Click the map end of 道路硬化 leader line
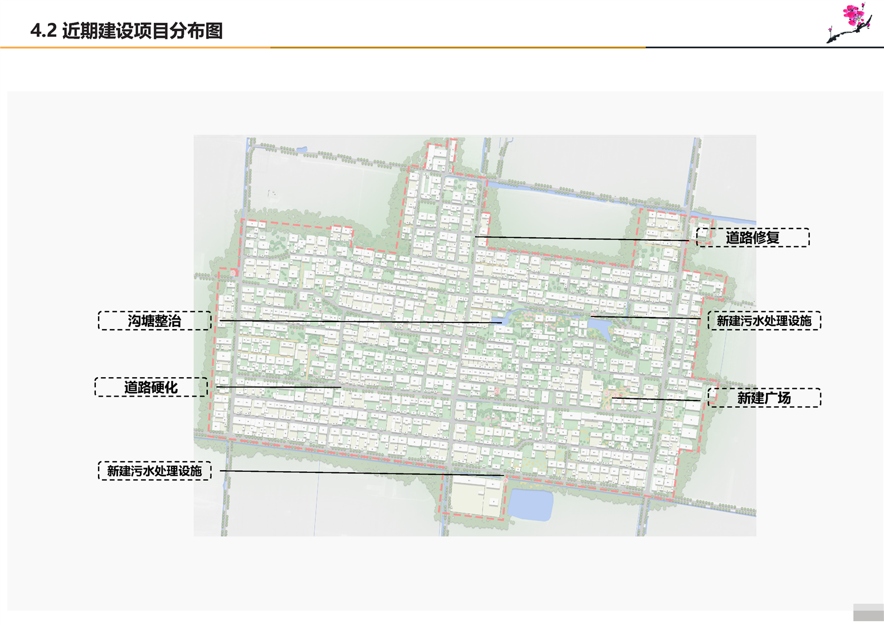The image size is (884, 625). coord(339,387)
